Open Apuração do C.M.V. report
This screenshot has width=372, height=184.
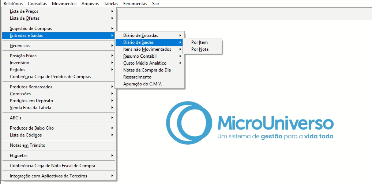pos(142,84)
